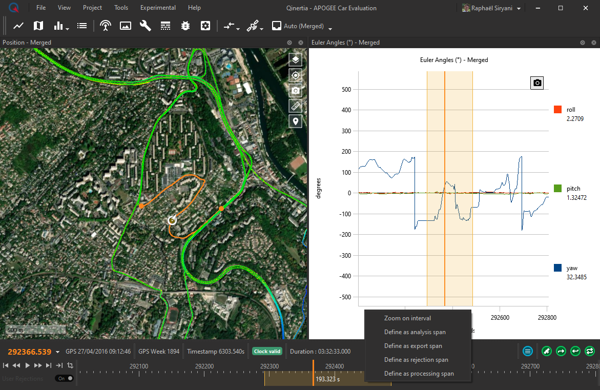Toggle yaw series via its legend swatch

coord(557,268)
